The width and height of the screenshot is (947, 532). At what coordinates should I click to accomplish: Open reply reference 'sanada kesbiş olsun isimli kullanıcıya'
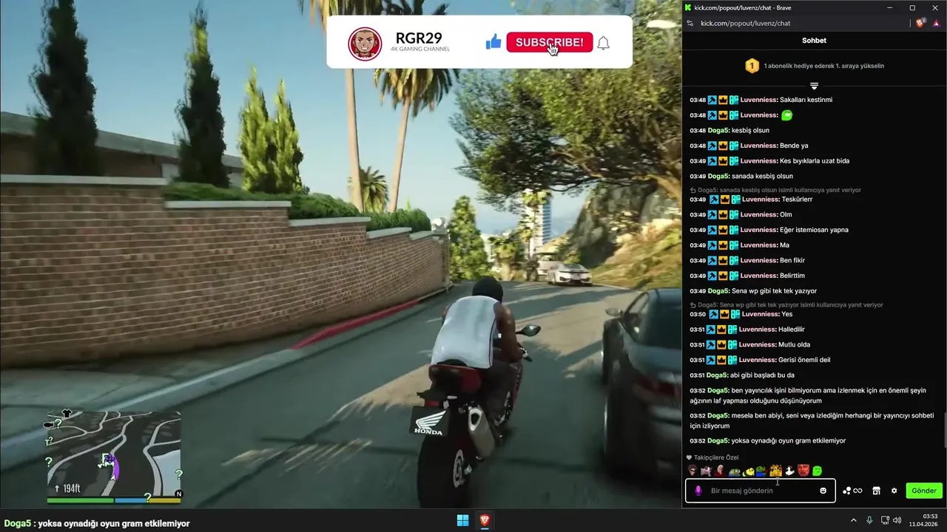click(775, 190)
